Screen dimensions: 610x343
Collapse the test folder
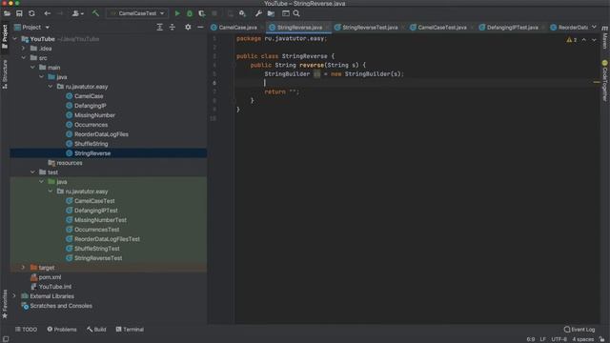32,171
